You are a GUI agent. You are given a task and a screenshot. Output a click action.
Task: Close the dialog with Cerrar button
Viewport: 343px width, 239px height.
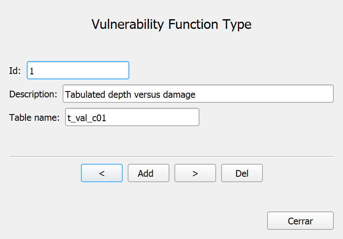pyautogui.click(x=300, y=221)
